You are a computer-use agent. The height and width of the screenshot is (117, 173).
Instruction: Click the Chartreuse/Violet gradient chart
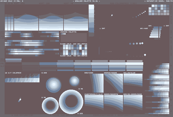[x=94, y=102]
